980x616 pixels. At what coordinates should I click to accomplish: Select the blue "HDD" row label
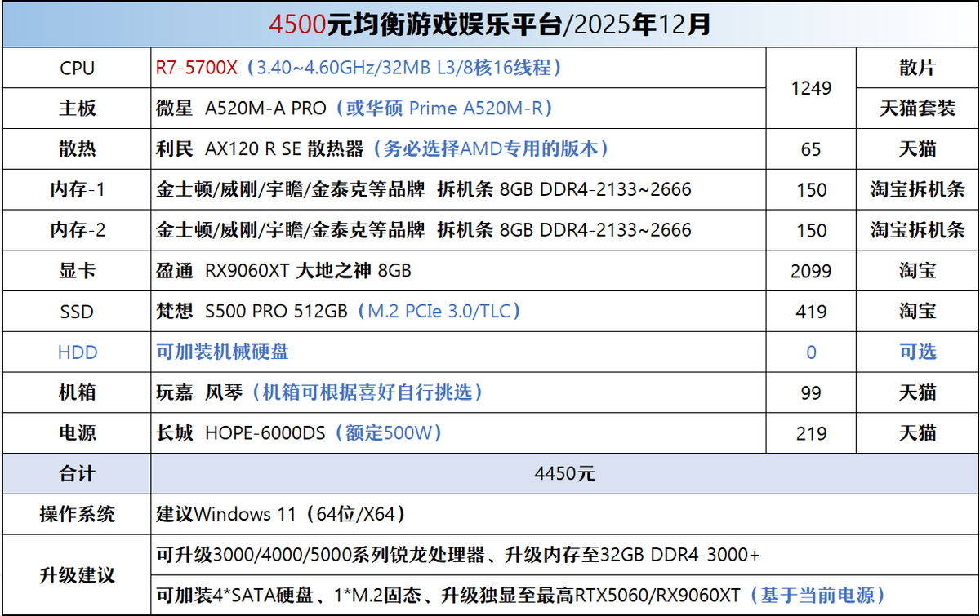[77, 352]
